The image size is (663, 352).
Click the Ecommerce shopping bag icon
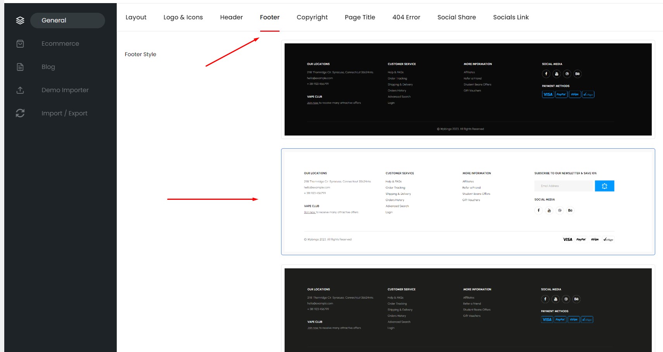[20, 44]
